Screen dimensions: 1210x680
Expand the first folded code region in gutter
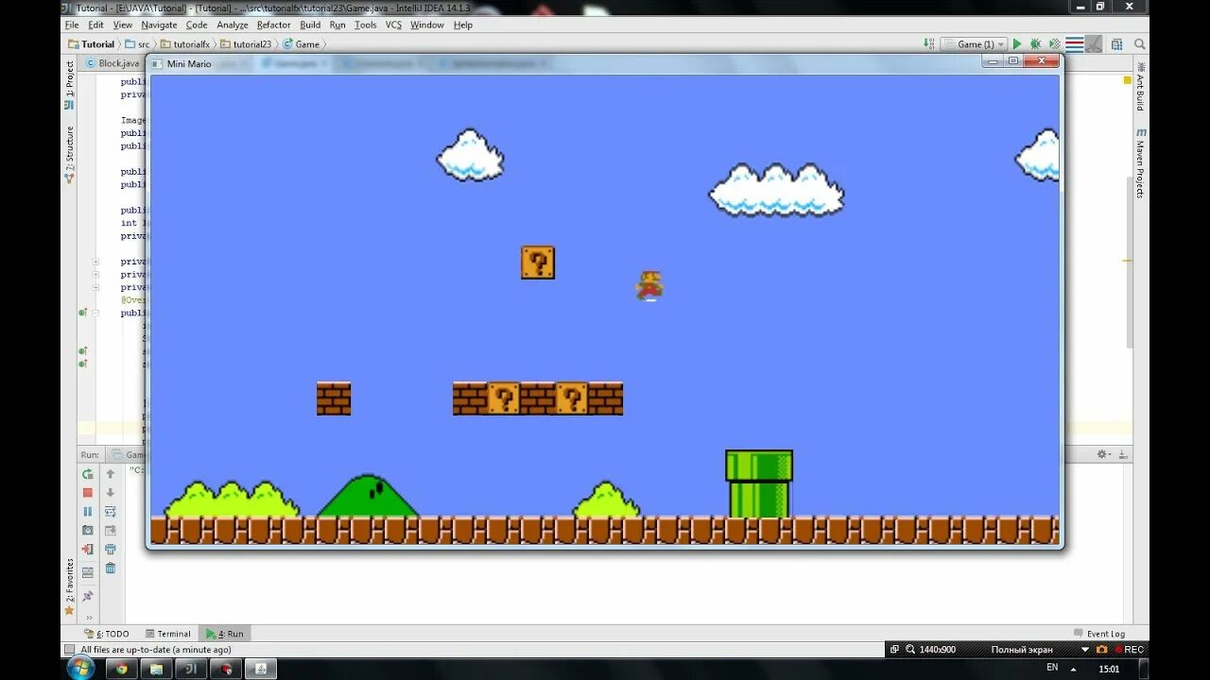click(x=95, y=262)
